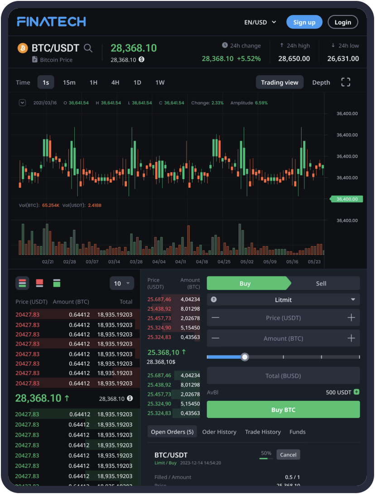Click the 24h low down-arrow icon

tap(333, 45)
